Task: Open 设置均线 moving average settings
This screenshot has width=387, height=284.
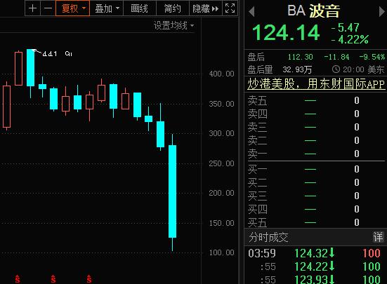Action: click(173, 25)
